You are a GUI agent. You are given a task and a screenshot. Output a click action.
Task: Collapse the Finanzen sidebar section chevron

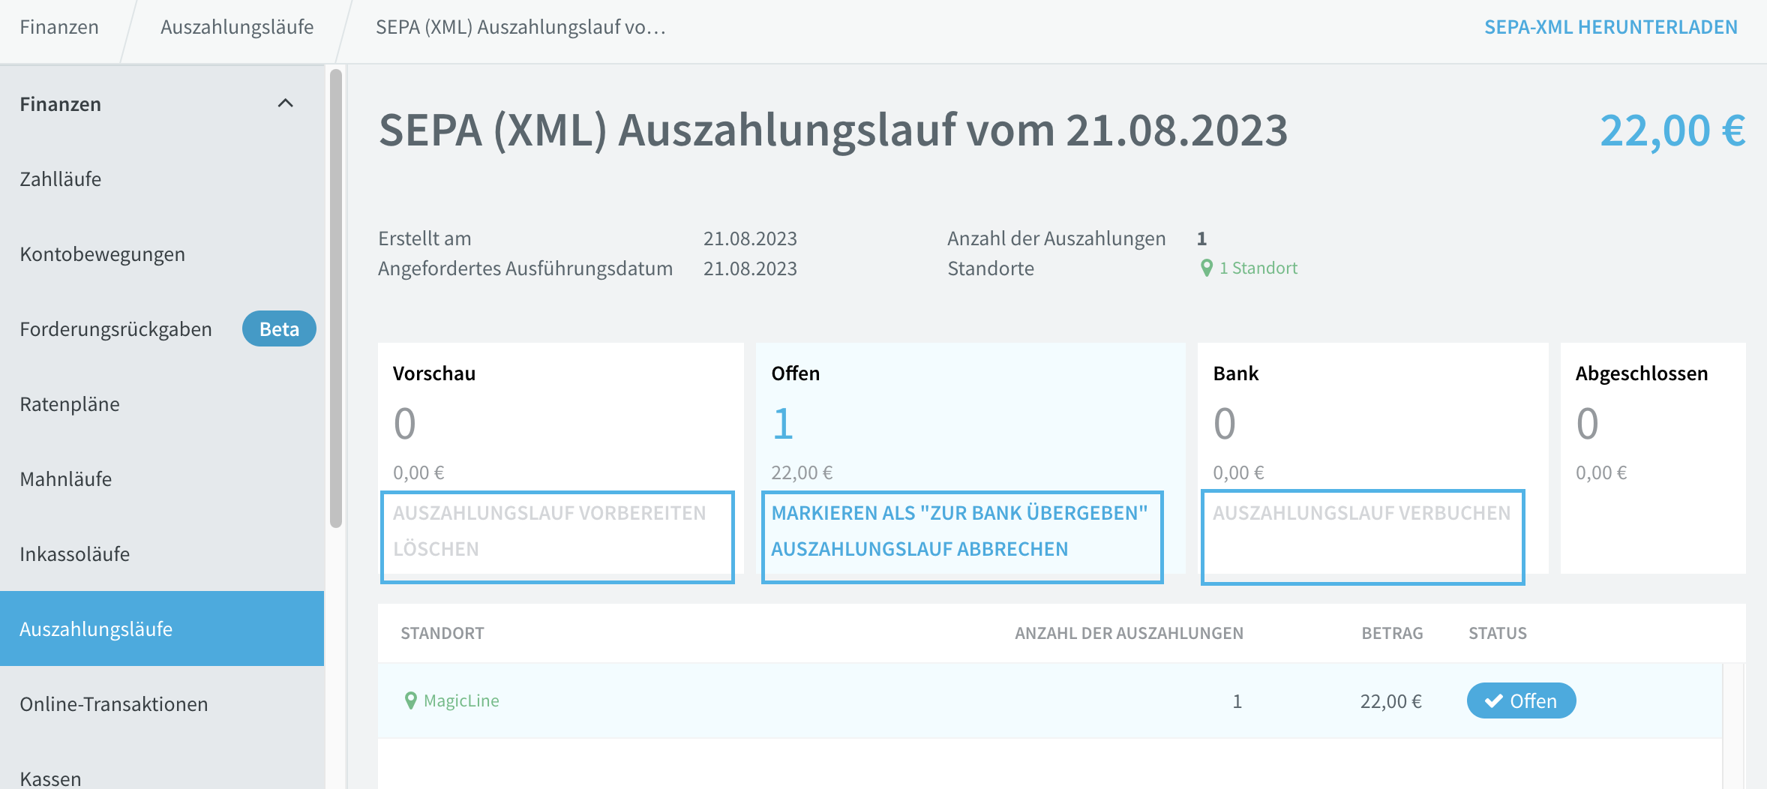[285, 103]
